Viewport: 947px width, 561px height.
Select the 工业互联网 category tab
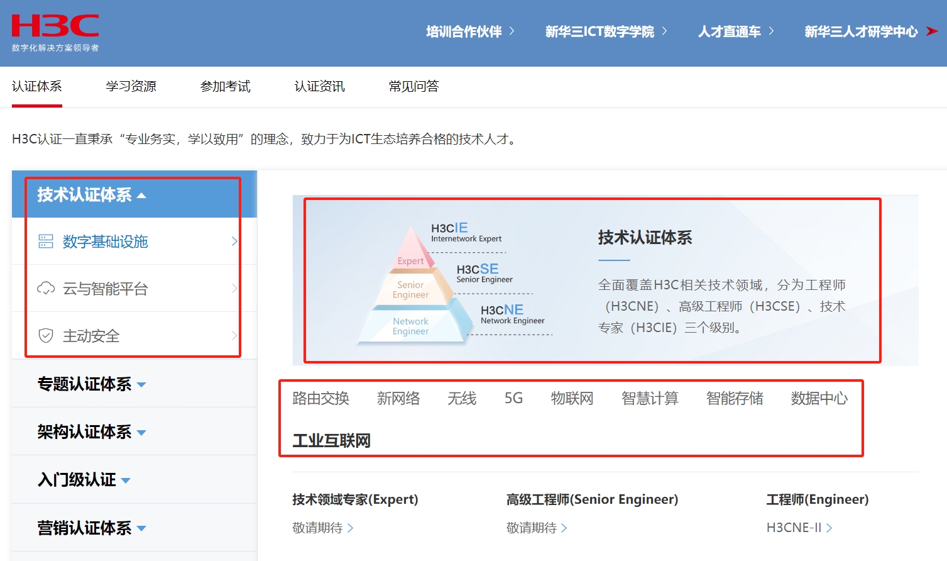click(x=332, y=440)
